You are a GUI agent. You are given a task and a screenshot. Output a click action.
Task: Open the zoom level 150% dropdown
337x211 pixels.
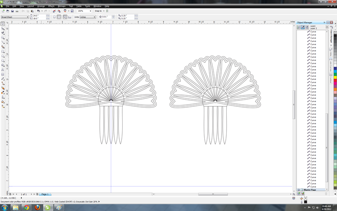click(90, 11)
